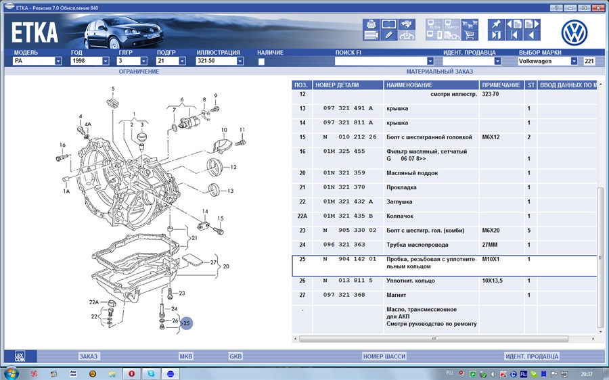Click the ELSA icon
Viewport: 609px width, 380px height.
pyautogui.click(x=434, y=24)
